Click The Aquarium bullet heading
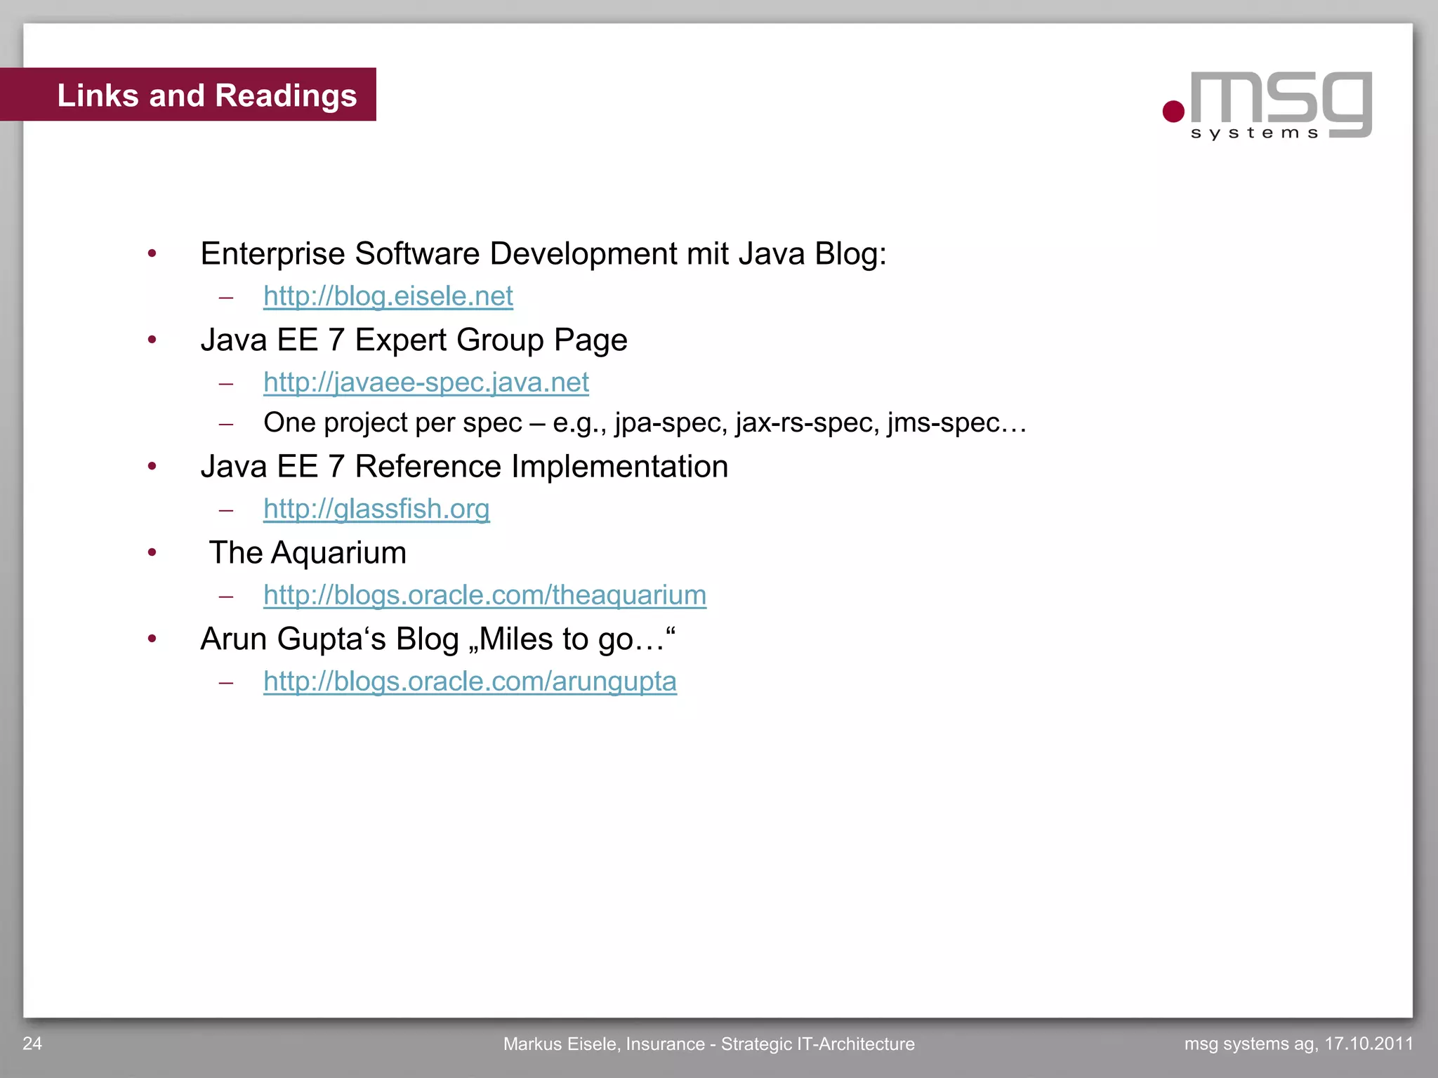1438x1078 pixels. point(308,553)
